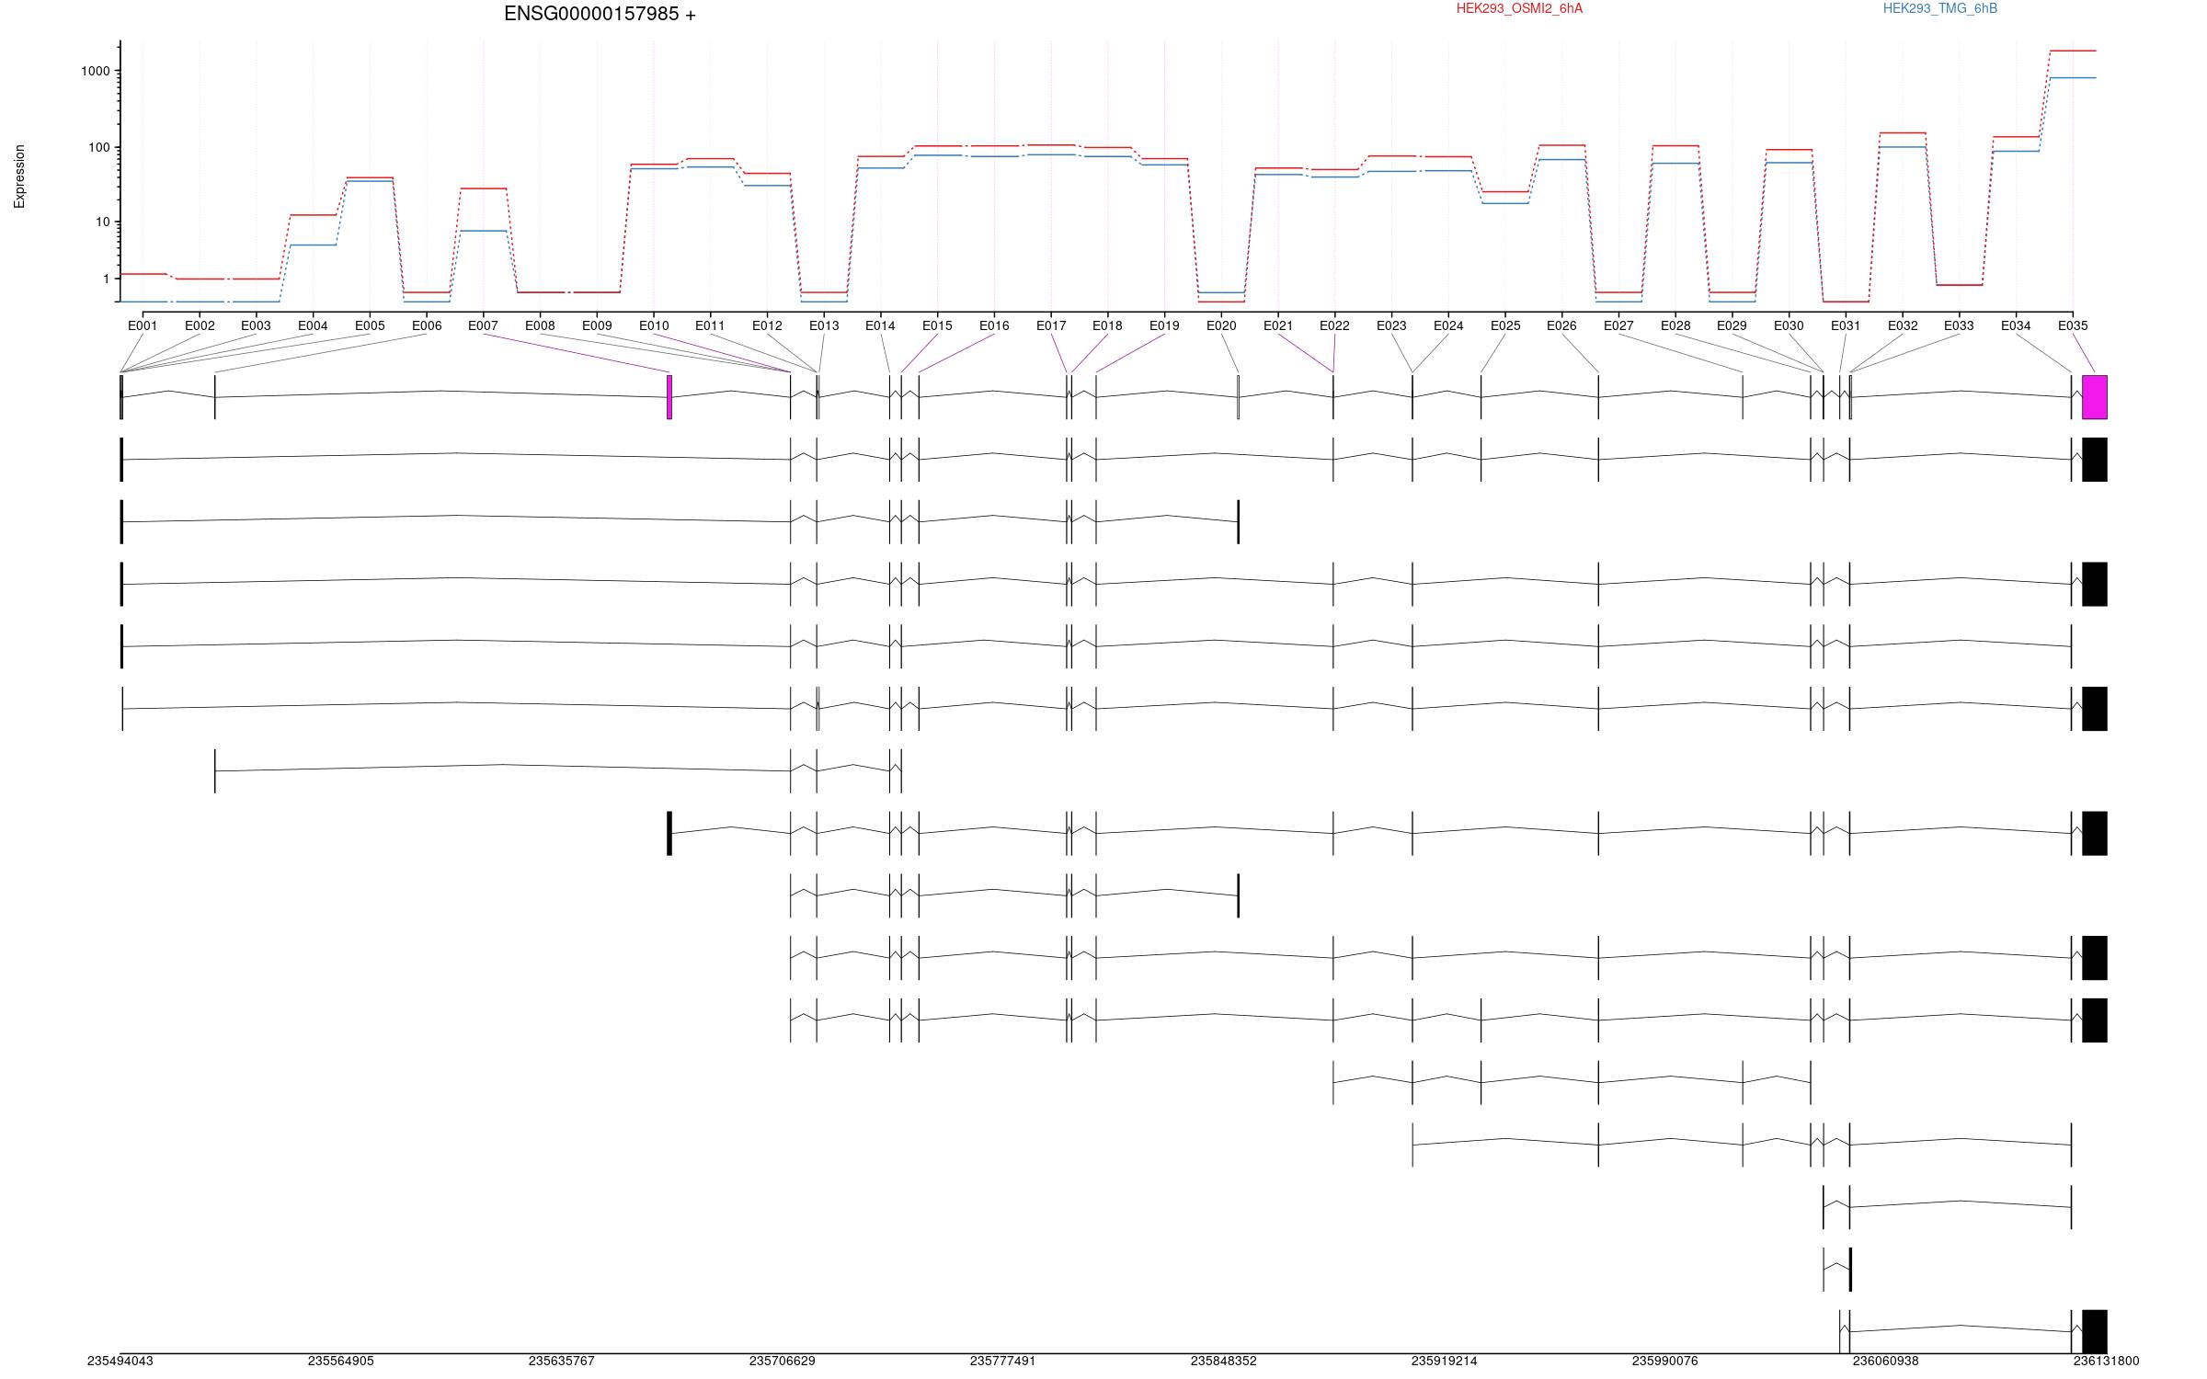The width and height of the screenshot is (2207, 1379).
Task: Click exon label E016
Action: pos(994,325)
